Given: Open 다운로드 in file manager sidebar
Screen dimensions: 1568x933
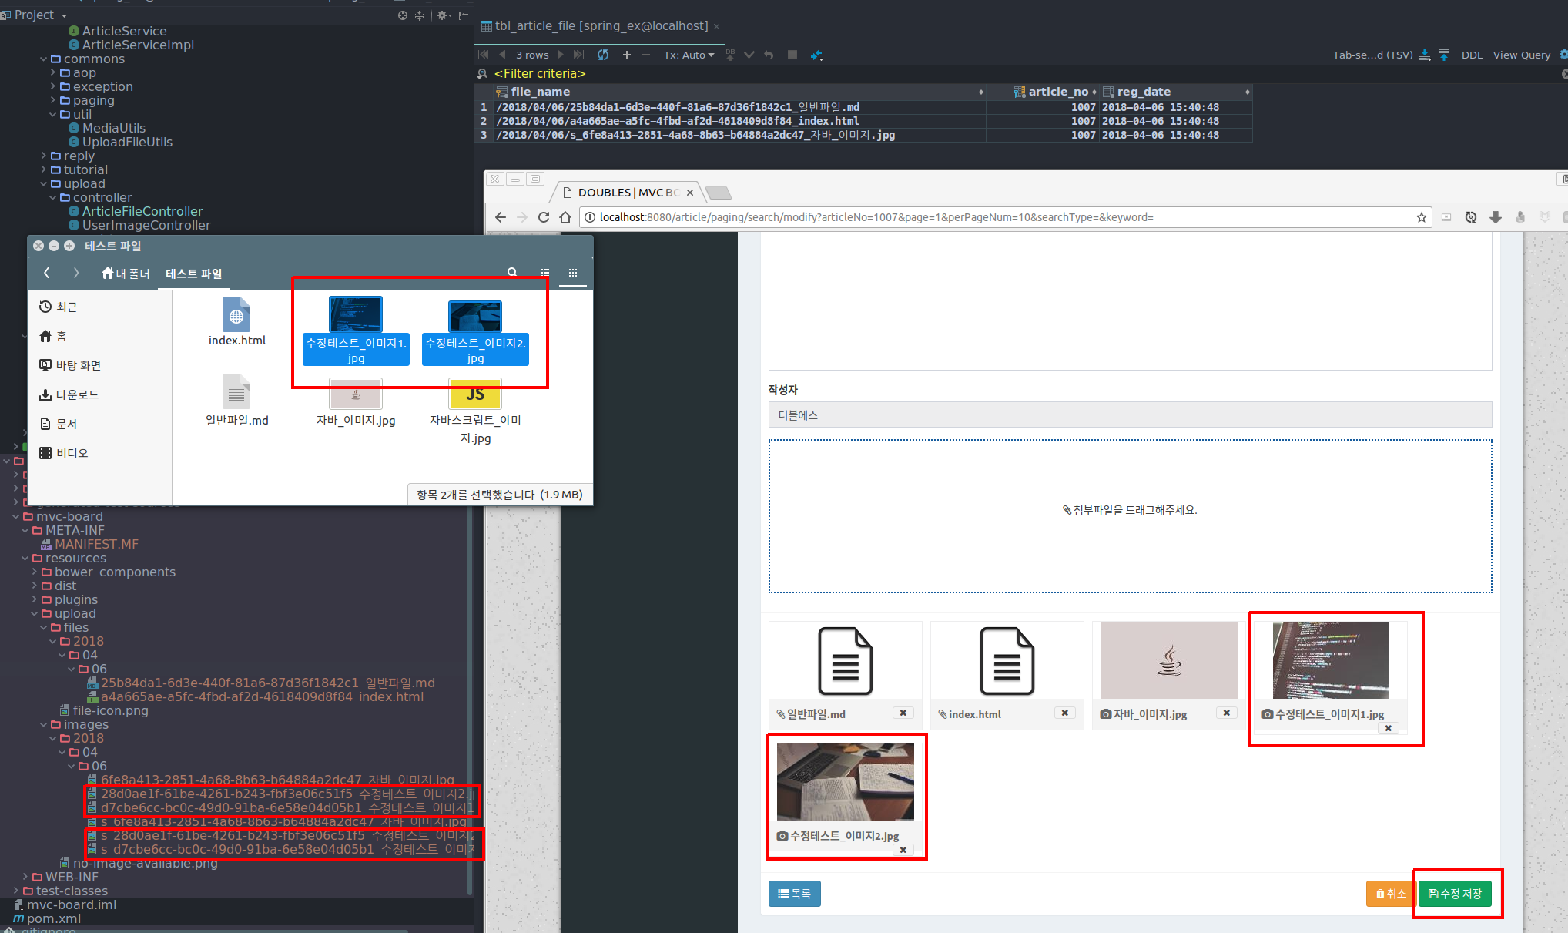Looking at the screenshot, I should pyautogui.click(x=77, y=394).
